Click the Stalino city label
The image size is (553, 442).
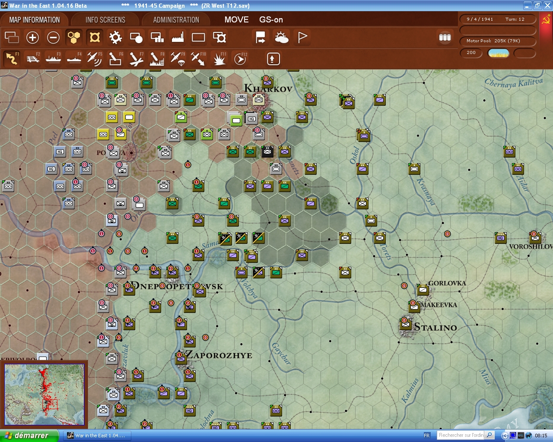435,327
